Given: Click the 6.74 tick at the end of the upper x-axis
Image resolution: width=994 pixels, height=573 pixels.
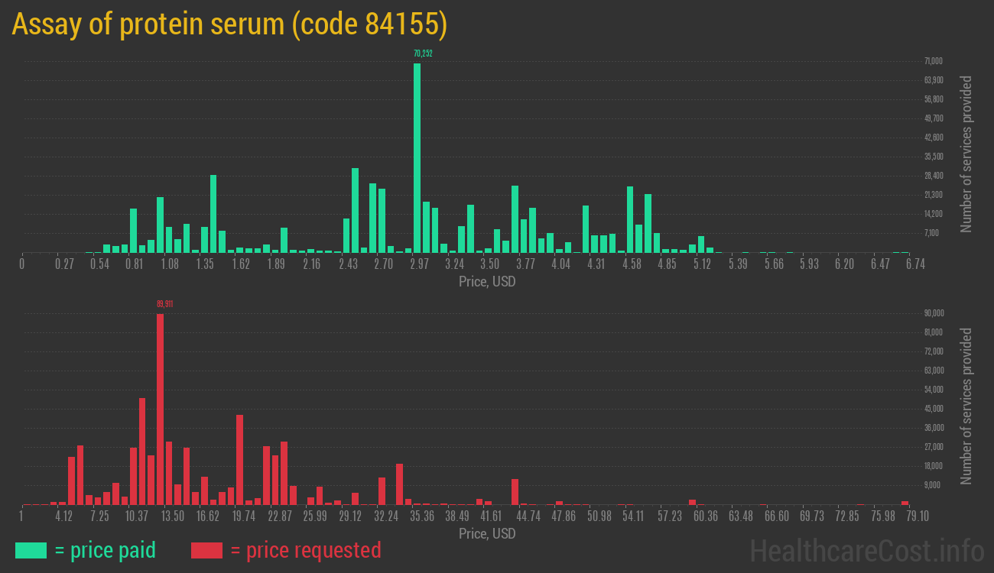Looking at the screenshot, I should 914,264.
